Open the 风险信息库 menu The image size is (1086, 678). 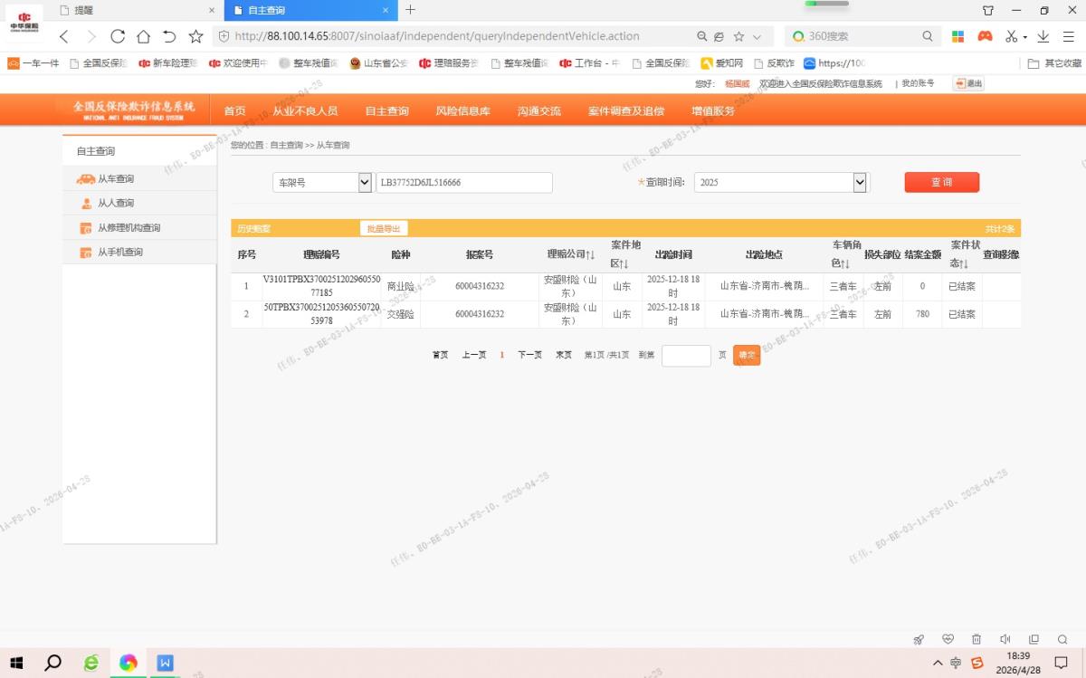[x=462, y=110]
